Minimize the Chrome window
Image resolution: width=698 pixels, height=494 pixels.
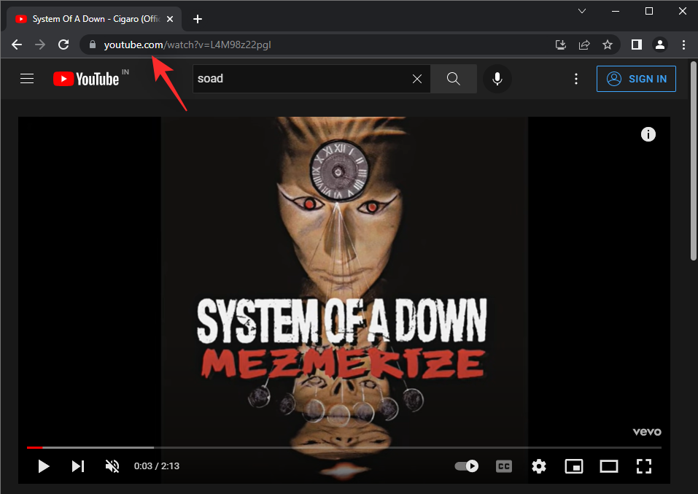pyautogui.click(x=616, y=11)
